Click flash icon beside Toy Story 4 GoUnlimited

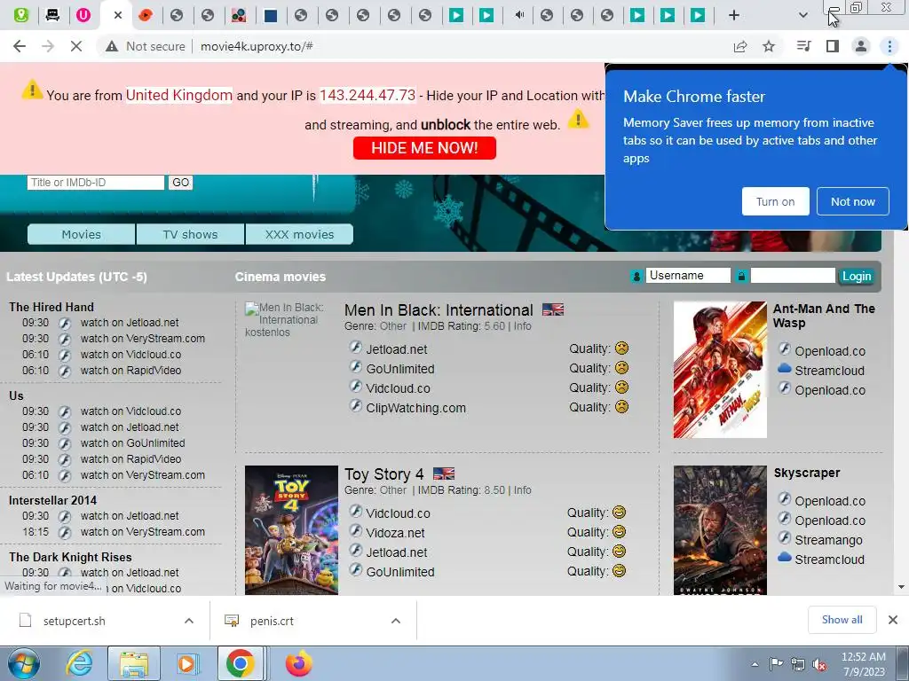point(355,570)
